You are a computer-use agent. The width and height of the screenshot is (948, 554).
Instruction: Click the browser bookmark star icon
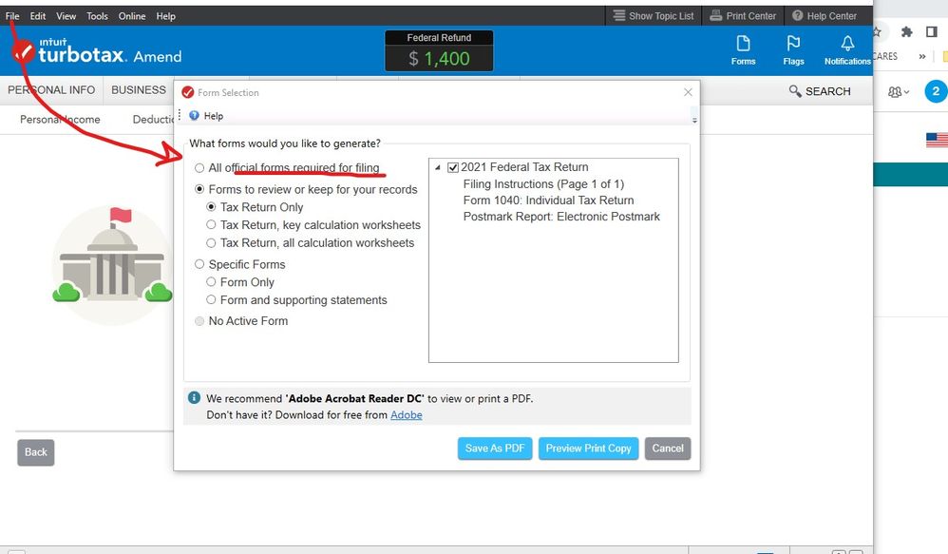coord(878,32)
